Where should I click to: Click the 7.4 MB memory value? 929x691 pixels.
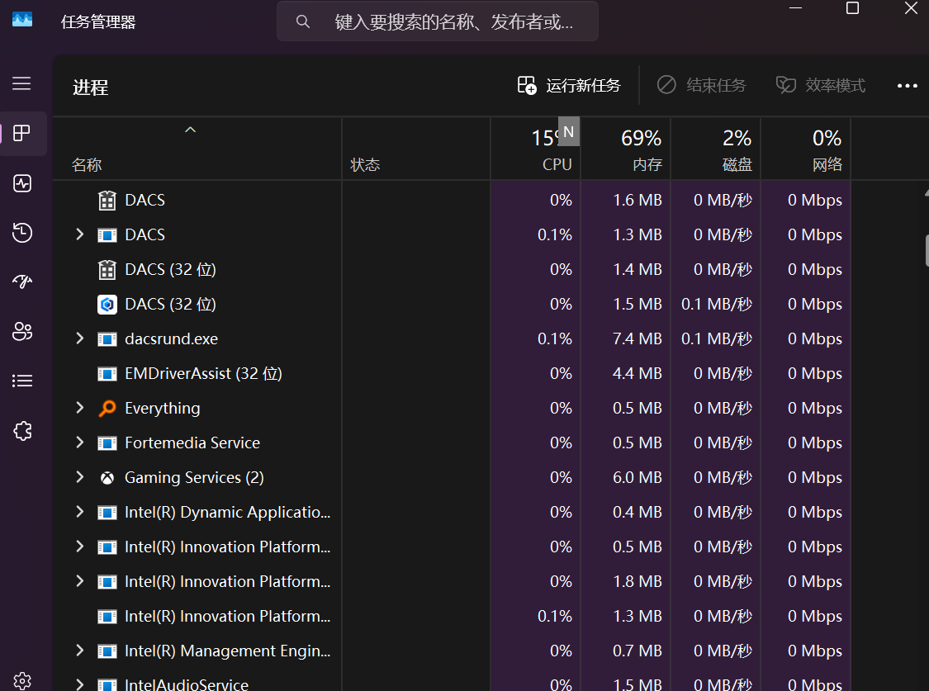637,338
